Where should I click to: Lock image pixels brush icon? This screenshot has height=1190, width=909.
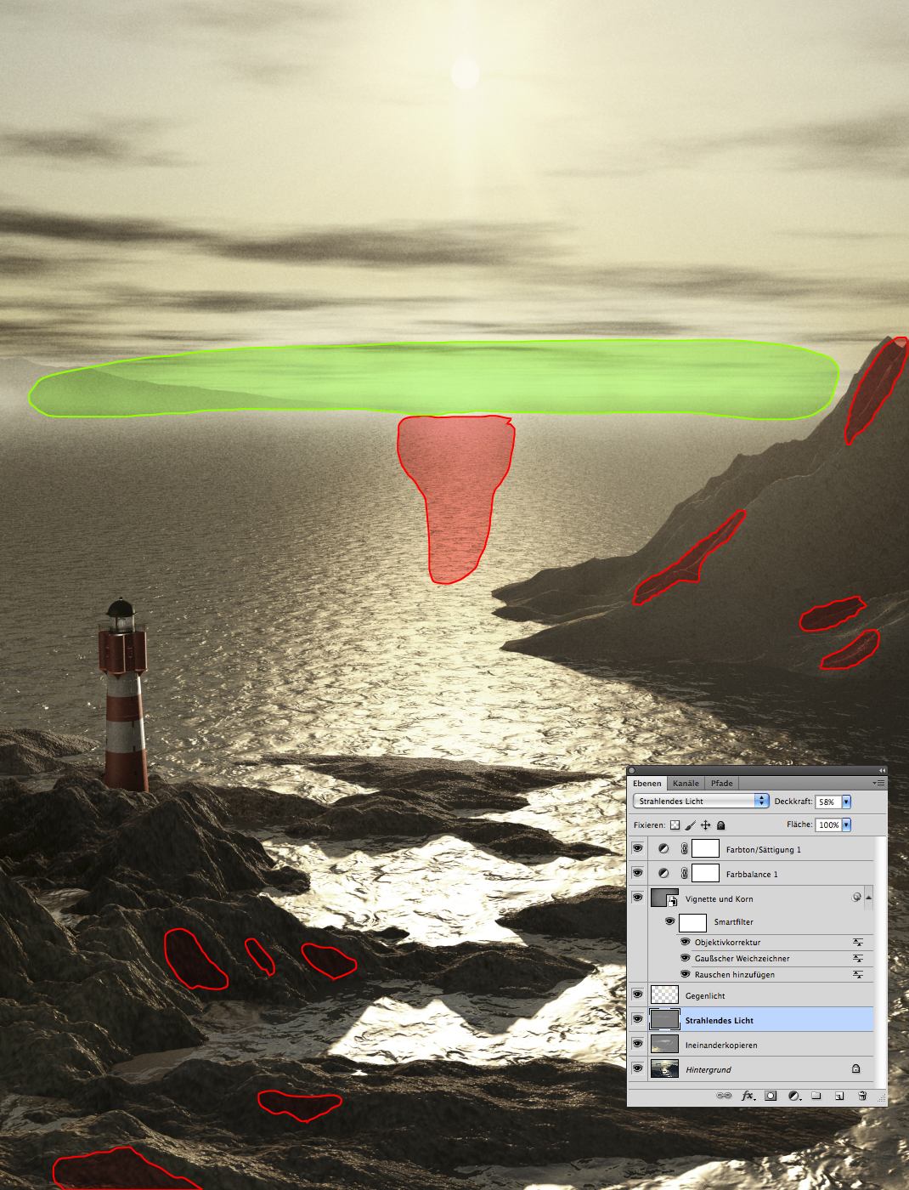[x=690, y=824]
